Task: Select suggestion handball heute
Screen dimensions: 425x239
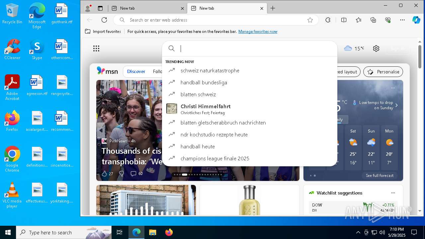Action: 250,146
